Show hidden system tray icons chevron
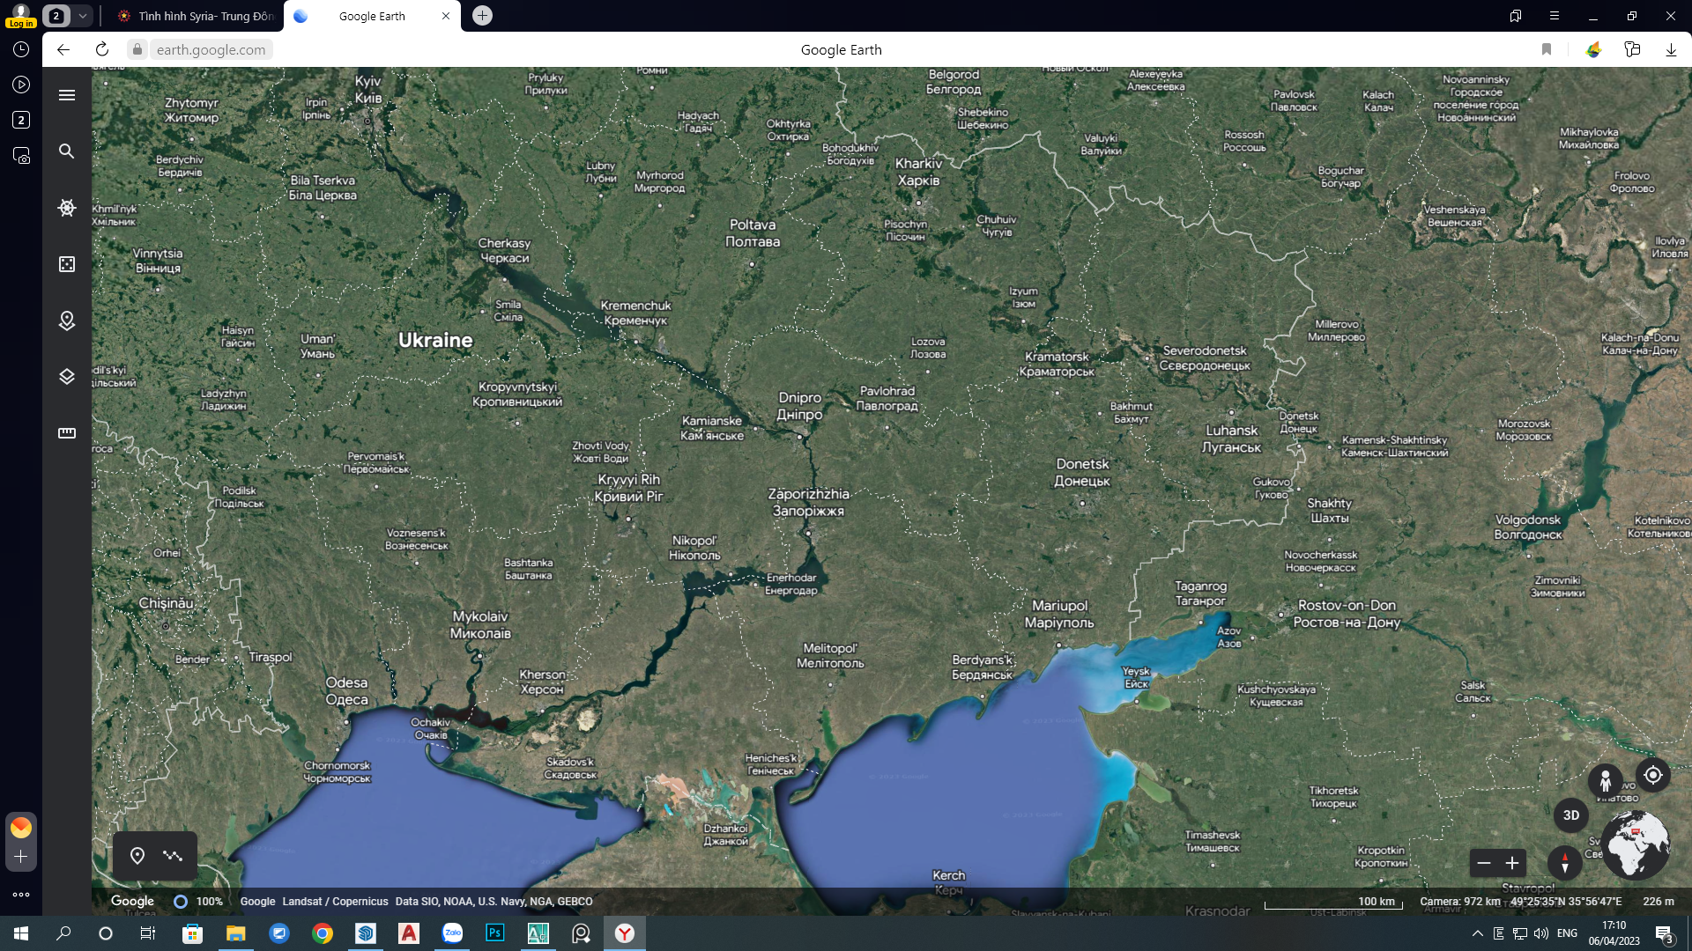Screen dimensions: 1692x951 point(1478,933)
